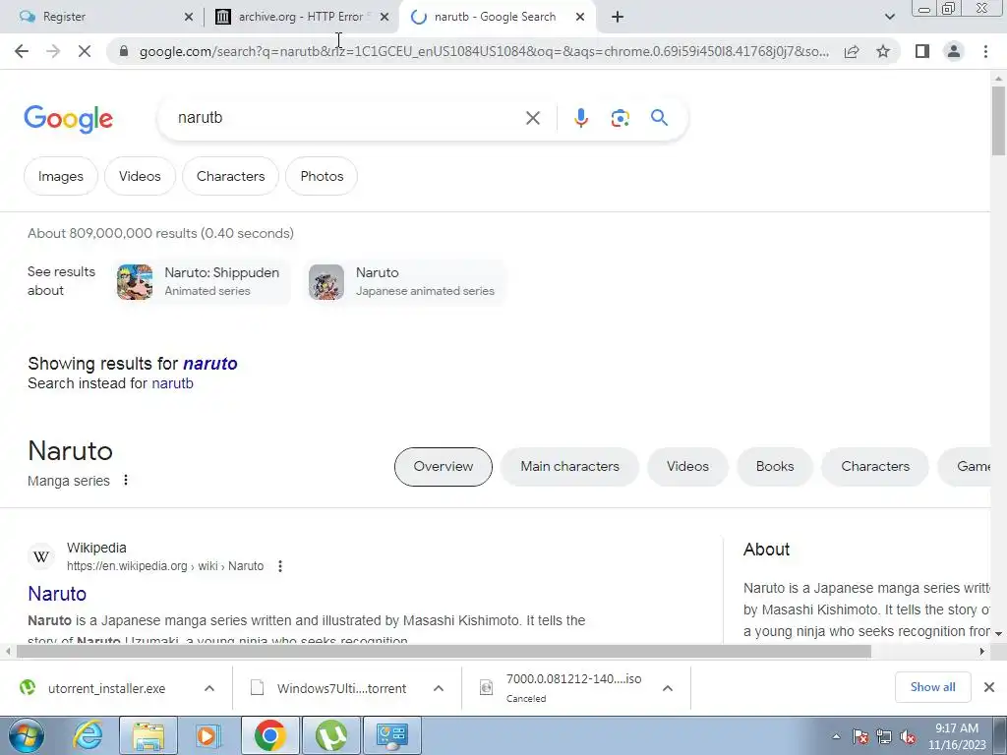Click the address bar URL
The height and width of the screenshot is (755, 1007).
pyautogui.click(x=483, y=51)
